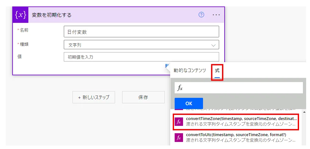
Task: Click the fx symbol in expression bar
Action: click(x=180, y=88)
